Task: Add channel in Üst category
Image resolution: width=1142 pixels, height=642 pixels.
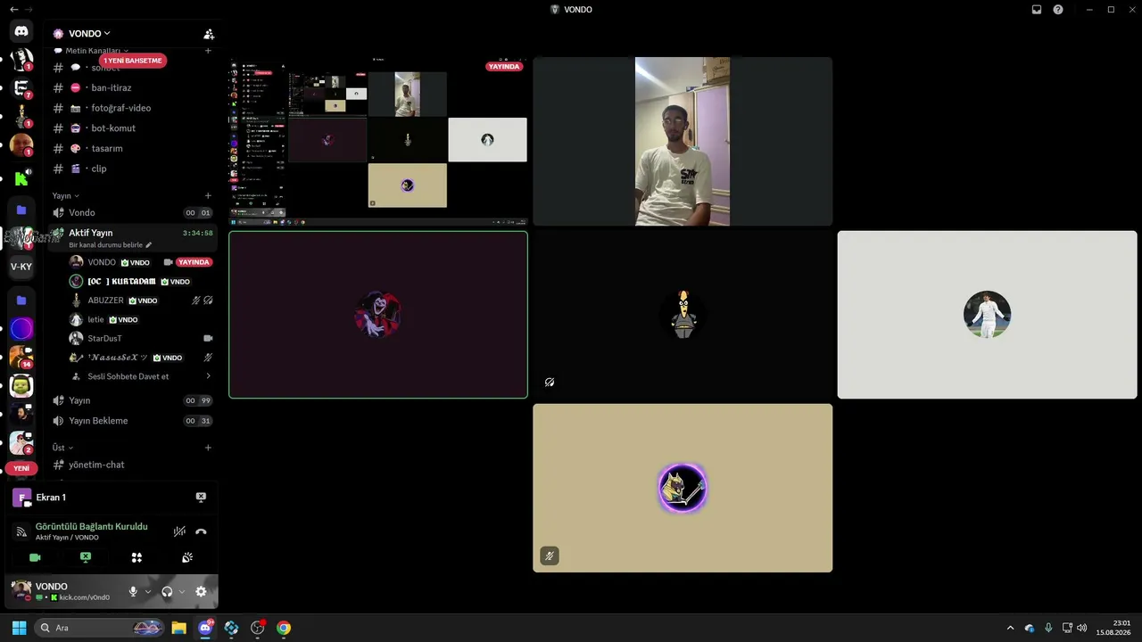Action: pyautogui.click(x=208, y=448)
